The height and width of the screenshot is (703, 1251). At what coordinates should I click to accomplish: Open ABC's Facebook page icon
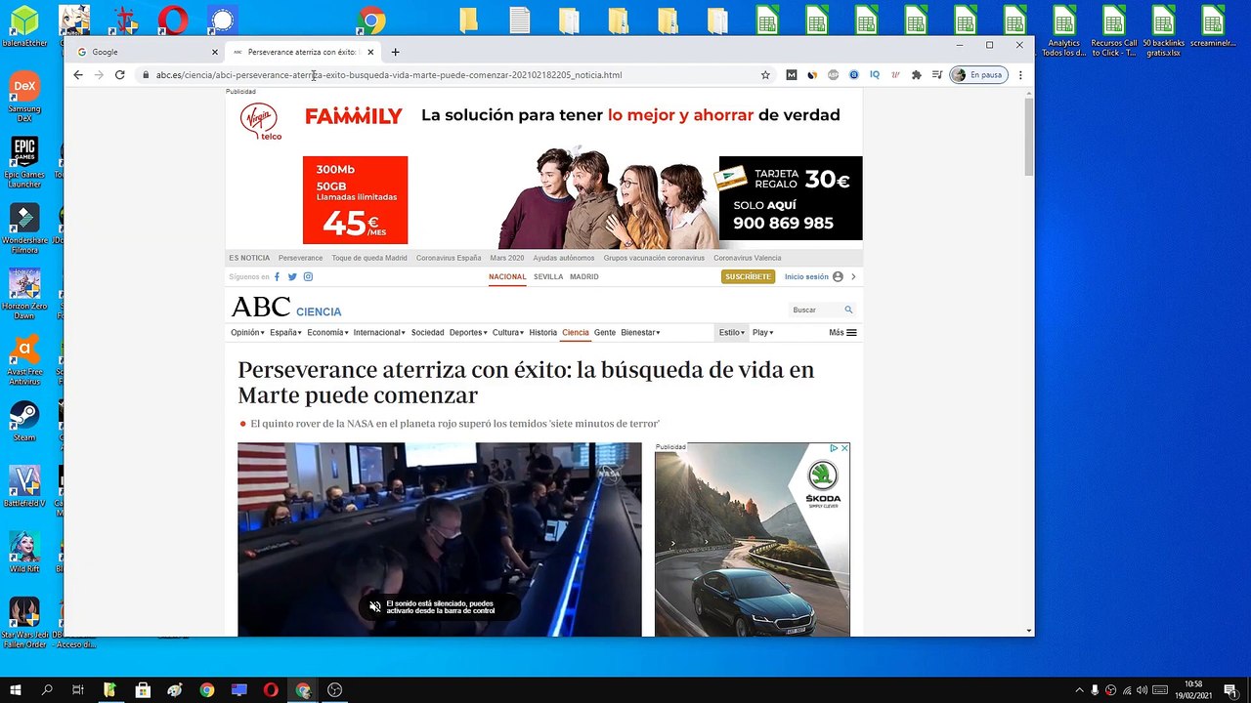point(277,277)
